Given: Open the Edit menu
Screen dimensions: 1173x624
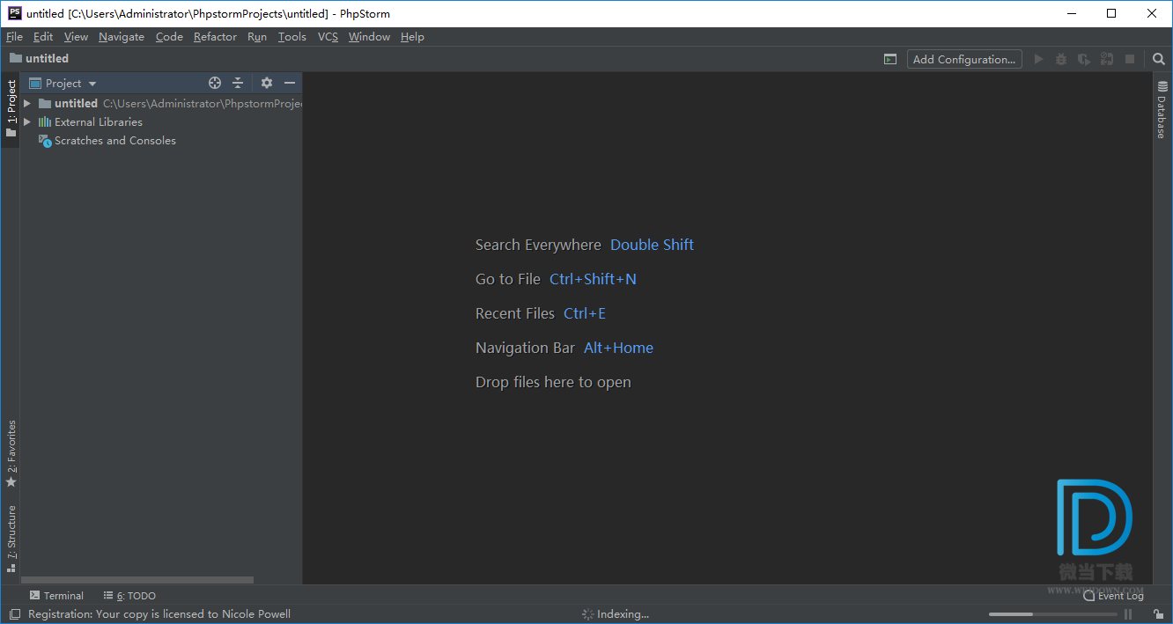Looking at the screenshot, I should (x=43, y=37).
